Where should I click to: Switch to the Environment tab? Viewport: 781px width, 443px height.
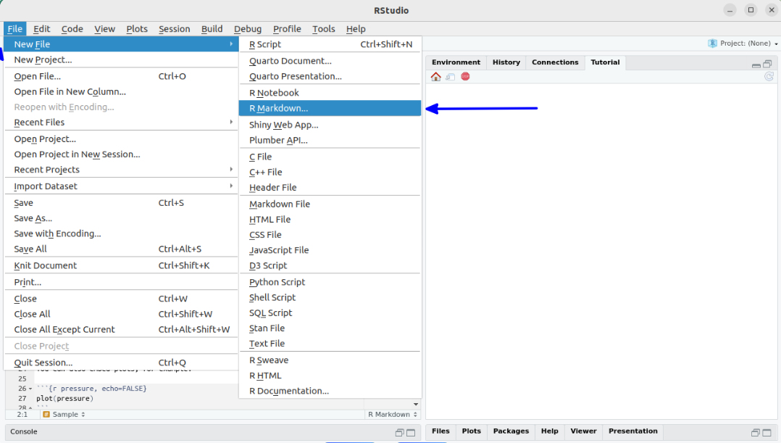[x=456, y=62]
